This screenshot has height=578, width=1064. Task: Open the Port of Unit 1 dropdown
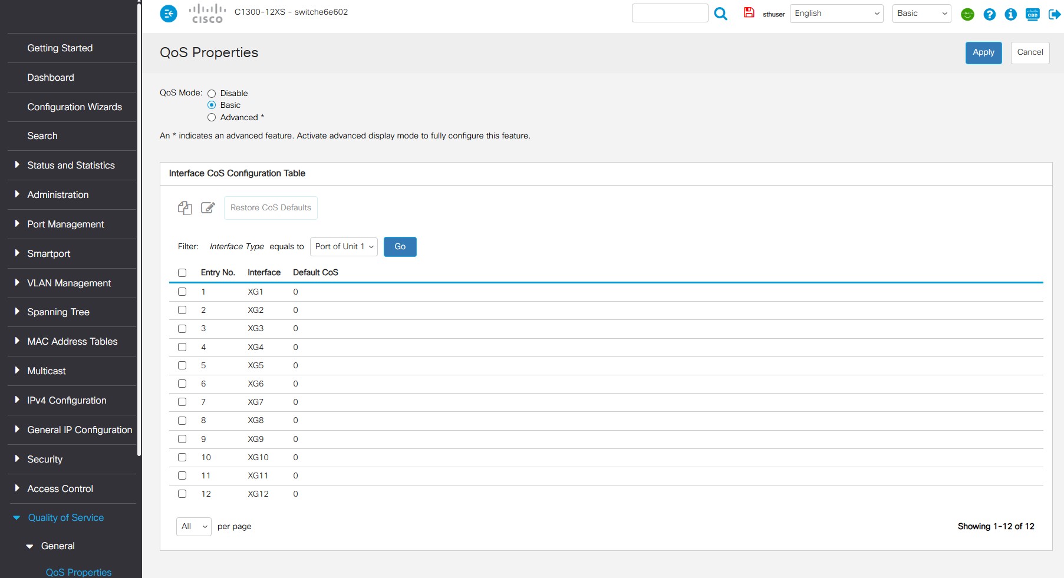tap(344, 247)
